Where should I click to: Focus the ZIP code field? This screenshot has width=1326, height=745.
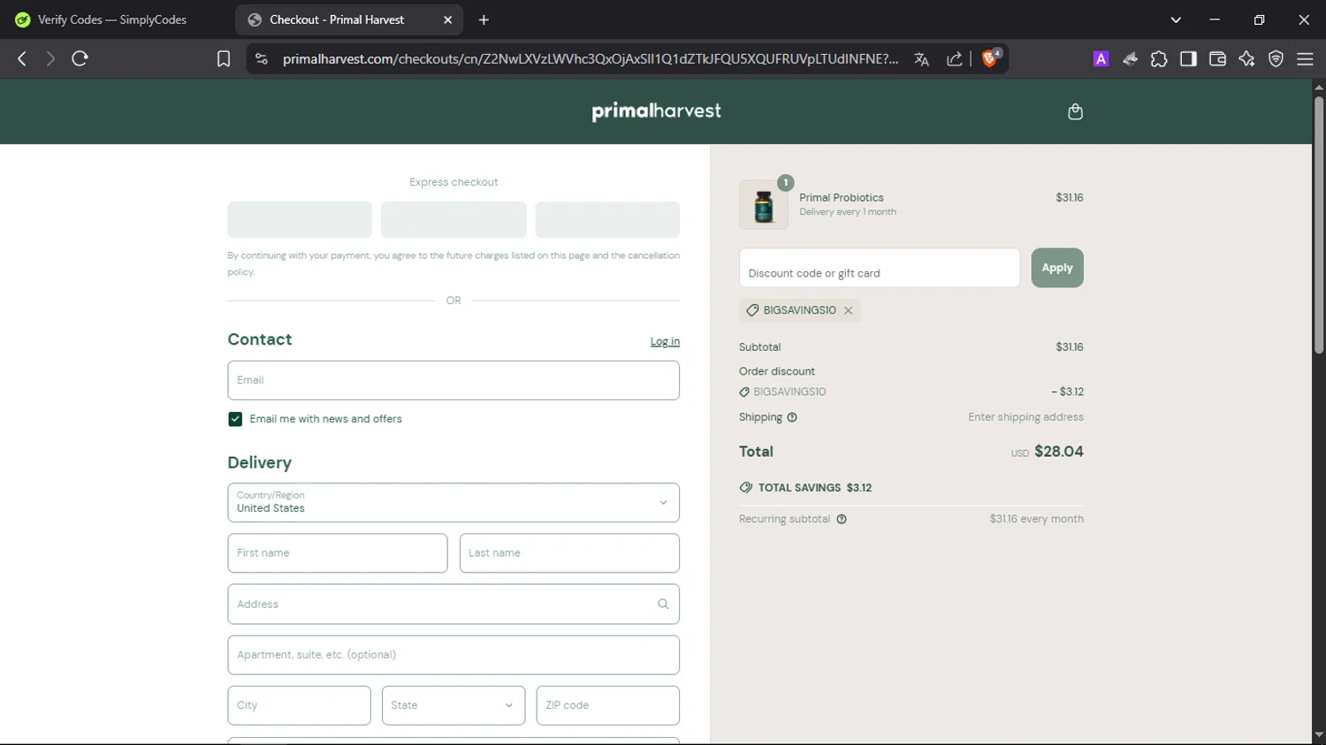(x=608, y=705)
